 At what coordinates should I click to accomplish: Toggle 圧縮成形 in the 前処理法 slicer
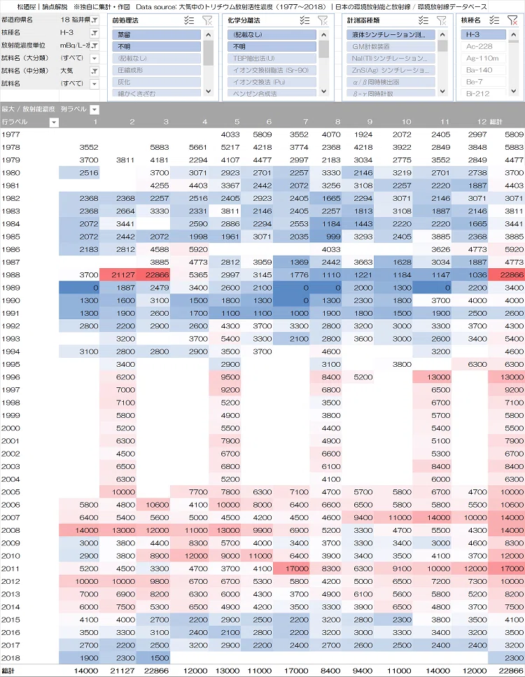157,70
